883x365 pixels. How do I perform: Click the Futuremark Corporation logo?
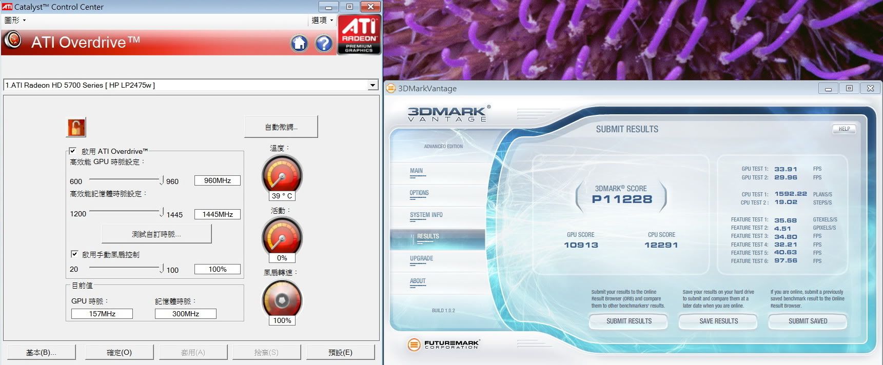444,344
